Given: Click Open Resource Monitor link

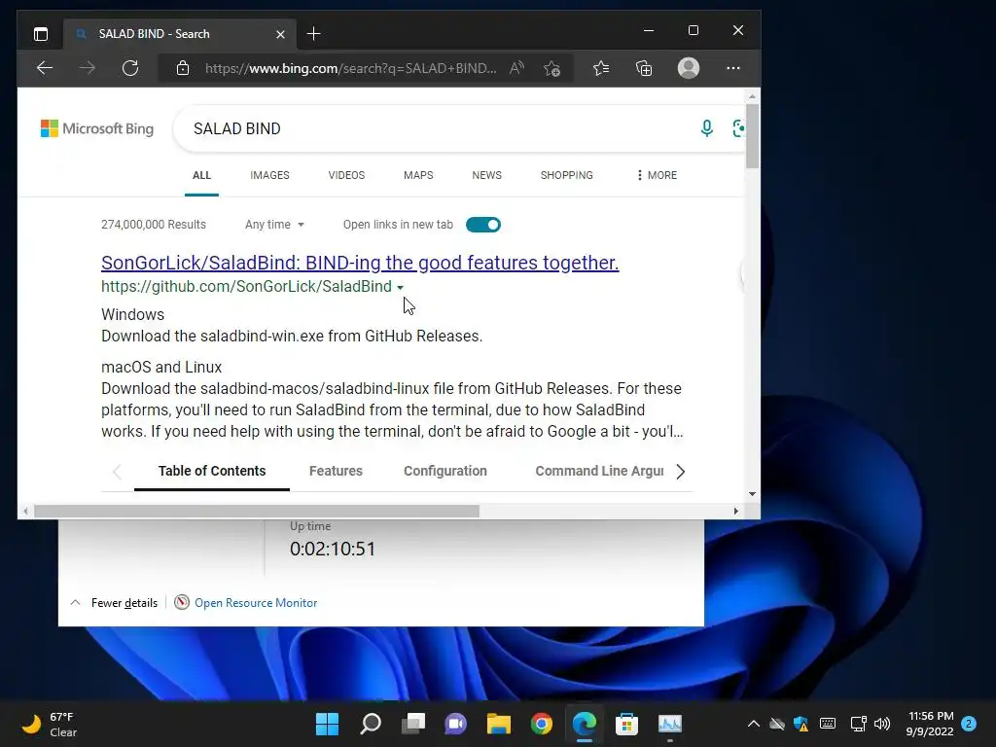Looking at the screenshot, I should [256, 603].
